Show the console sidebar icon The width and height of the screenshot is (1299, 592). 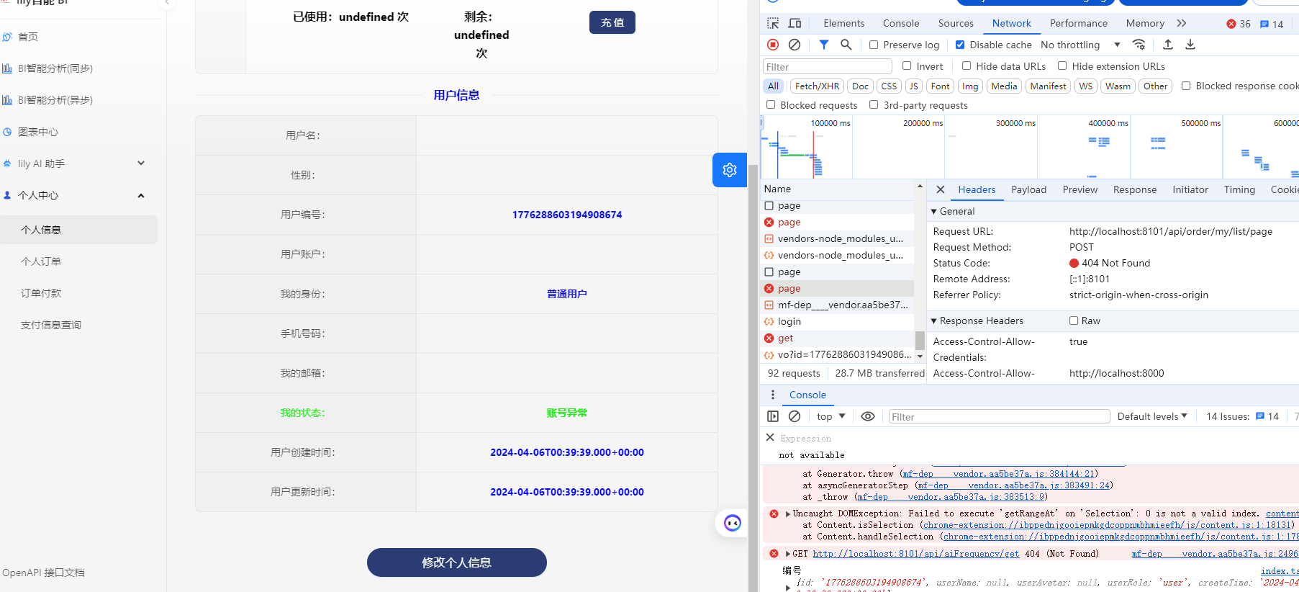(773, 416)
